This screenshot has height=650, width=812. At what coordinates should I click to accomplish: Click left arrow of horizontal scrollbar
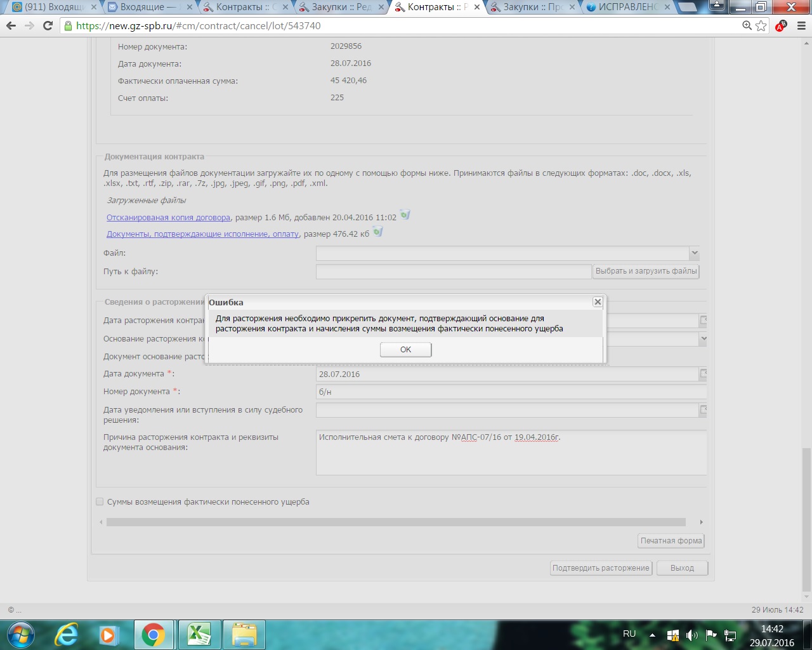tap(101, 522)
